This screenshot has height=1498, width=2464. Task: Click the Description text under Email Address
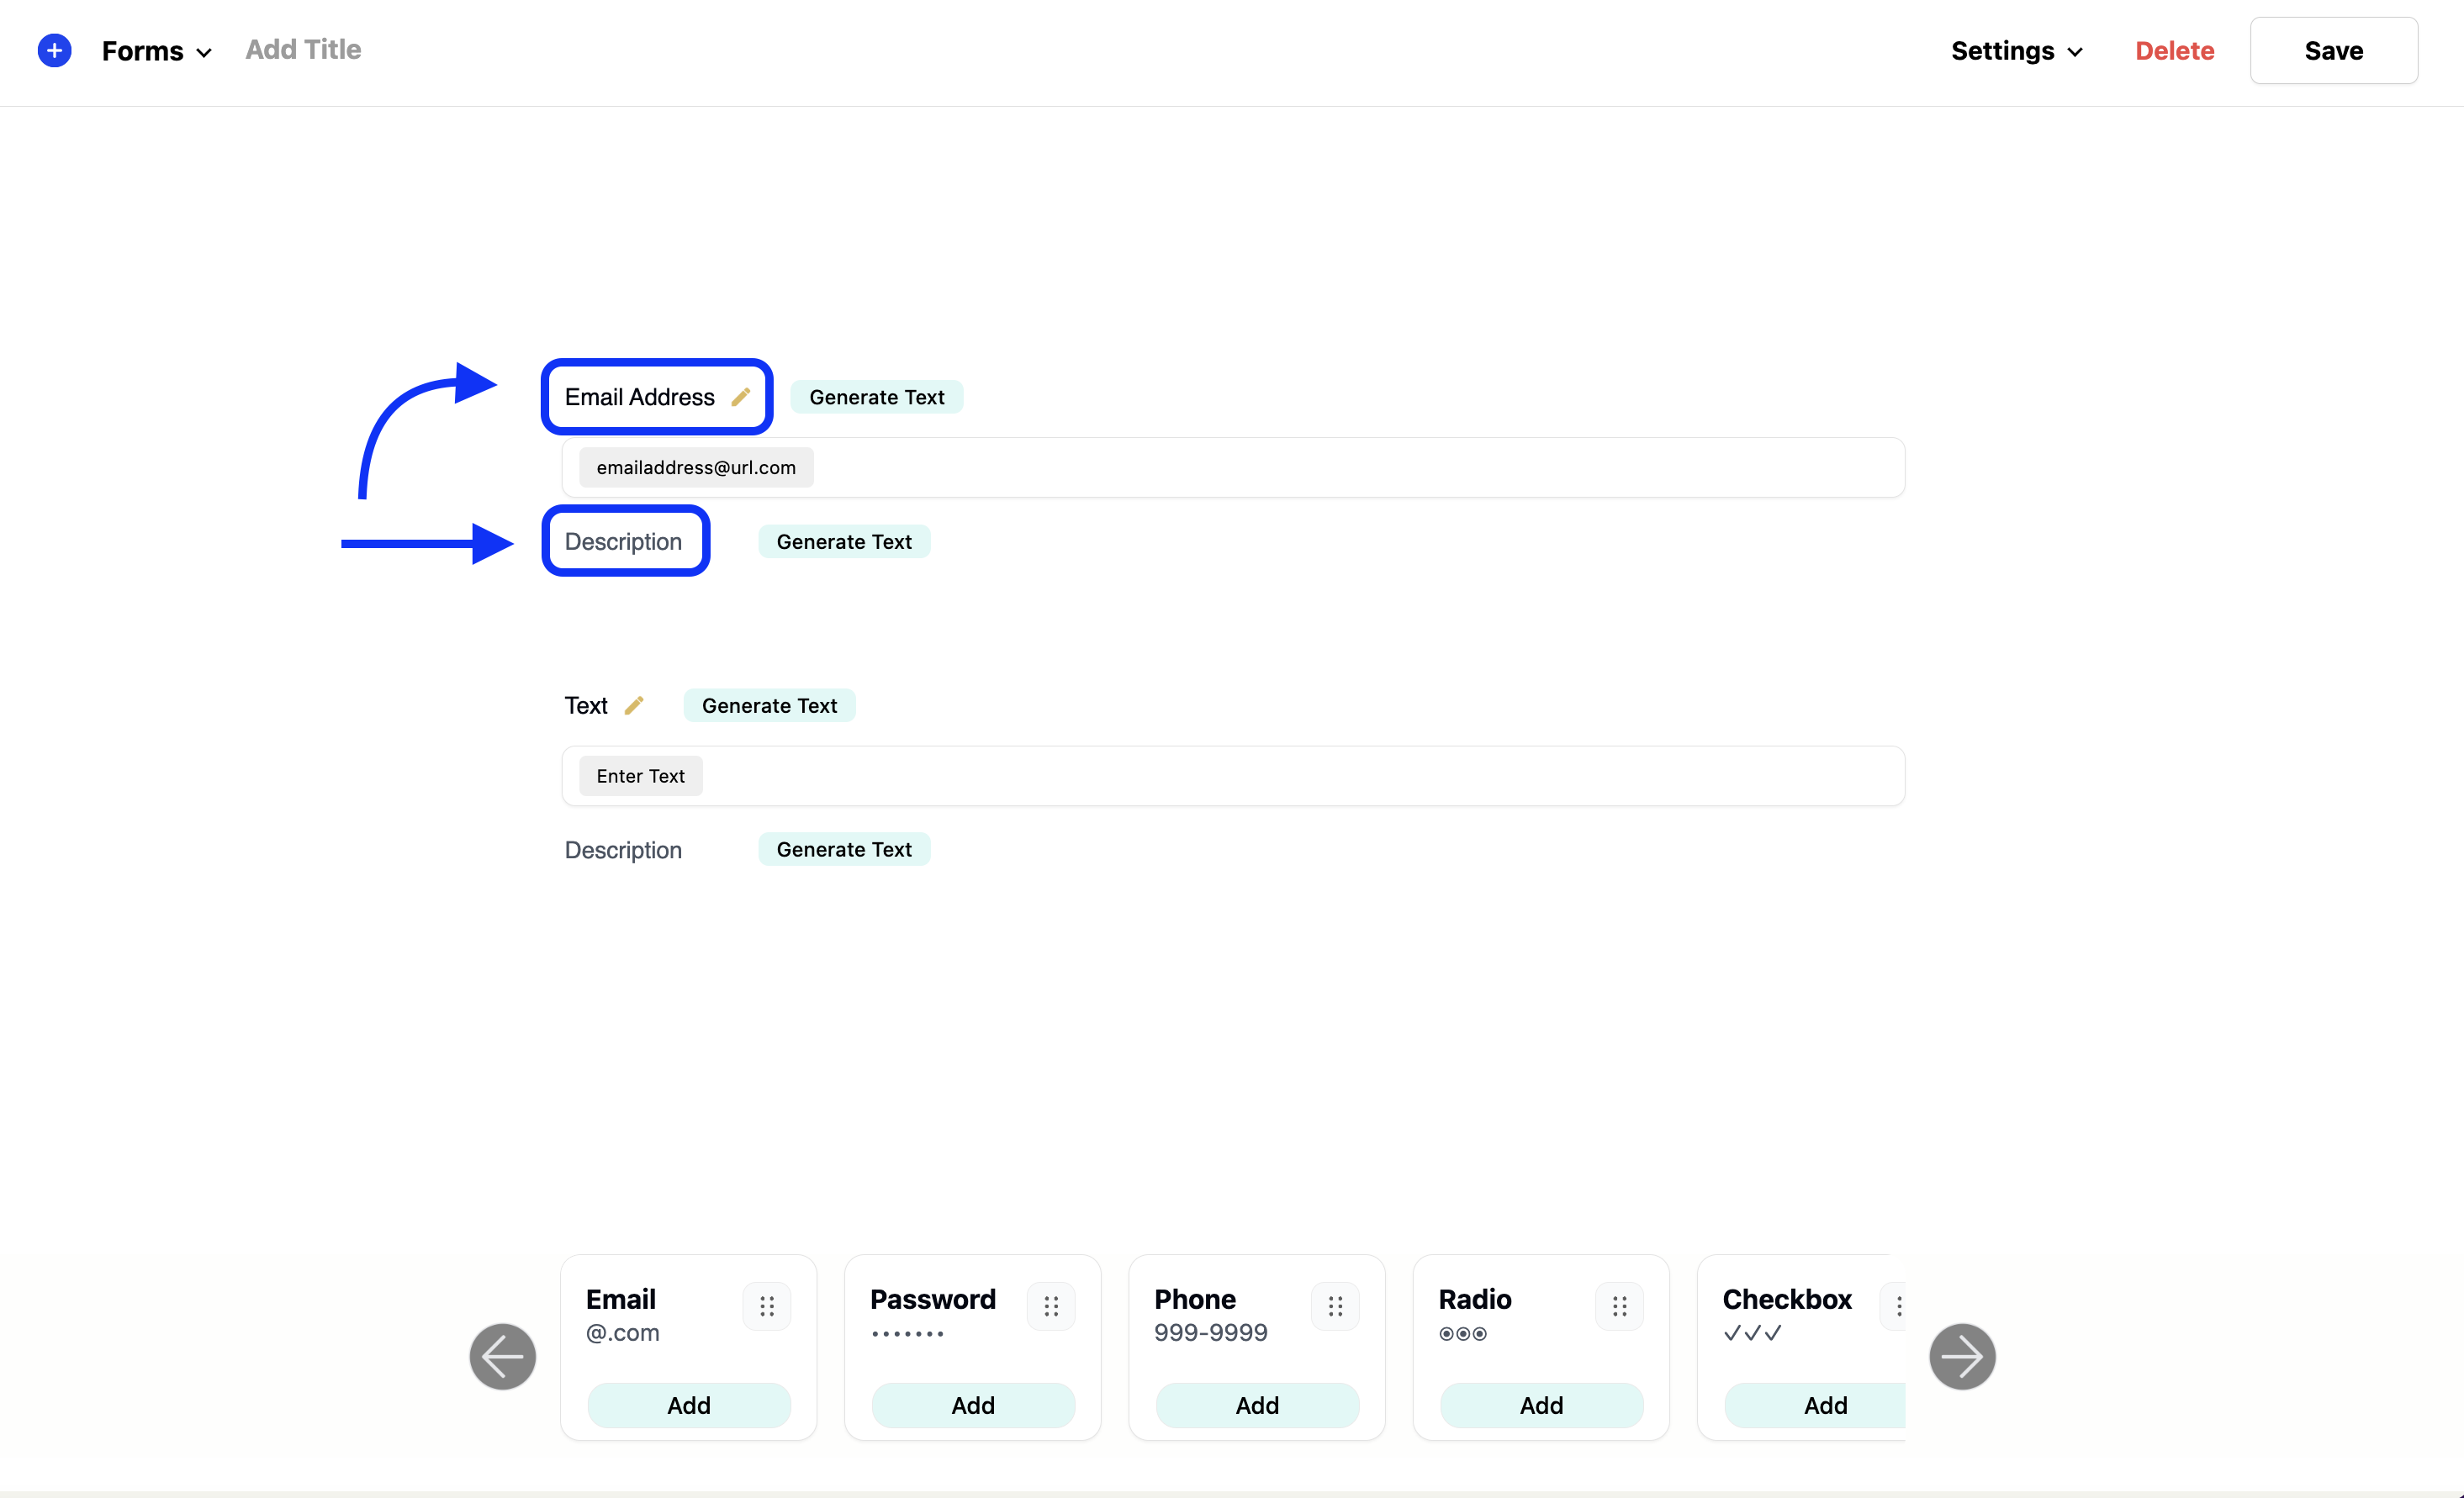click(623, 541)
